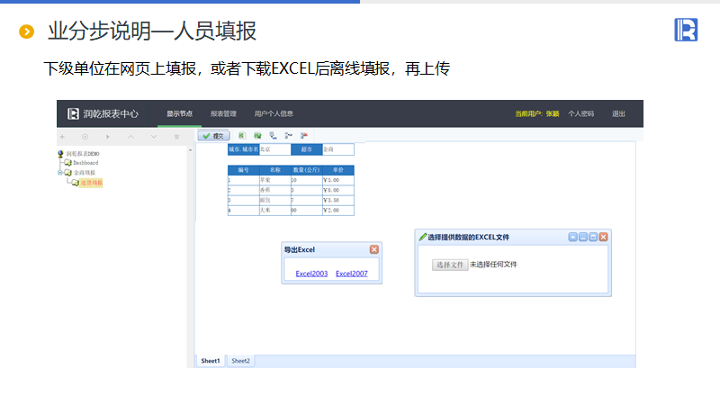Open the 显示节点 tab
The width and height of the screenshot is (720, 405).
(179, 114)
